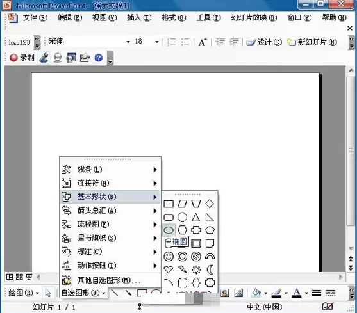Select the arc curve shape
357x313 pixels.
point(169,283)
